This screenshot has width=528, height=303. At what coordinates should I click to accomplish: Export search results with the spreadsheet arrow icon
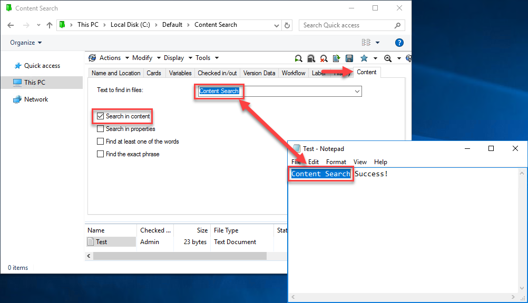click(336, 58)
